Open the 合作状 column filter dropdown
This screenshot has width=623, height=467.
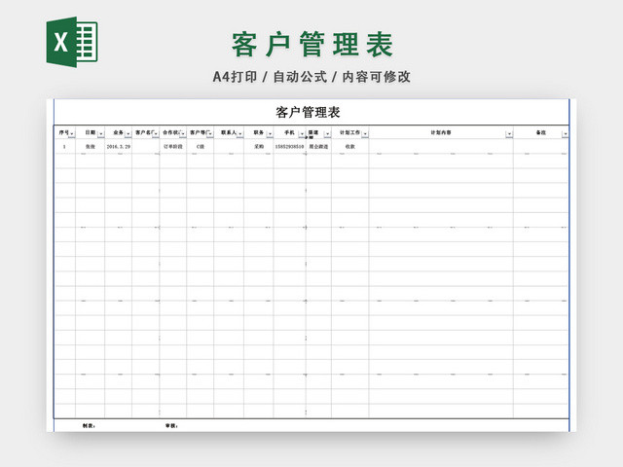pos(183,134)
